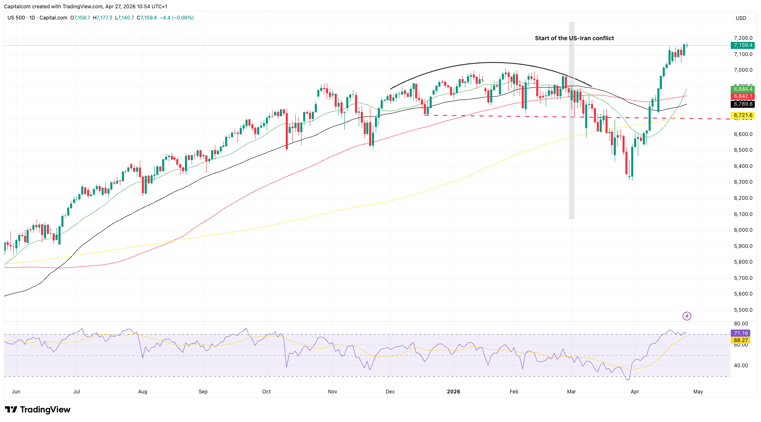Click the US 500 symbol title

tap(16, 18)
